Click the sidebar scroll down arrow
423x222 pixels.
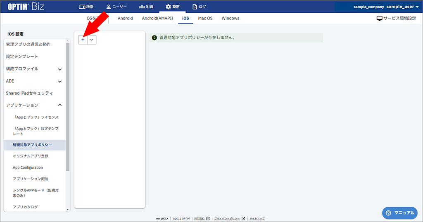[68, 209]
